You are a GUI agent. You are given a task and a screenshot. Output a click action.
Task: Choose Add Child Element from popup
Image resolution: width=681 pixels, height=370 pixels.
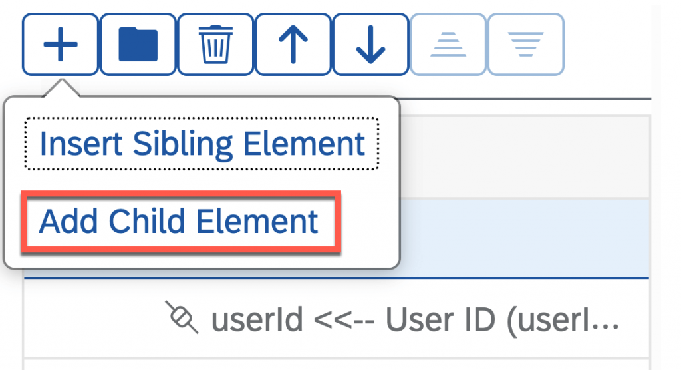(x=179, y=222)
